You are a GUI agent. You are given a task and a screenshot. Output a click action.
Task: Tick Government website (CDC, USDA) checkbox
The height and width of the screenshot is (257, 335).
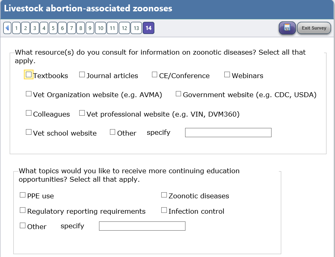pyautogui.click(x=179, y=94)
